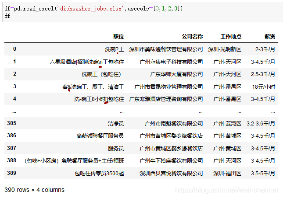Click 深圳市美味通餐饮管理有限公司 cell
Image resolution: width=283 pixels, height=198 pixels.
click(166, 49)
